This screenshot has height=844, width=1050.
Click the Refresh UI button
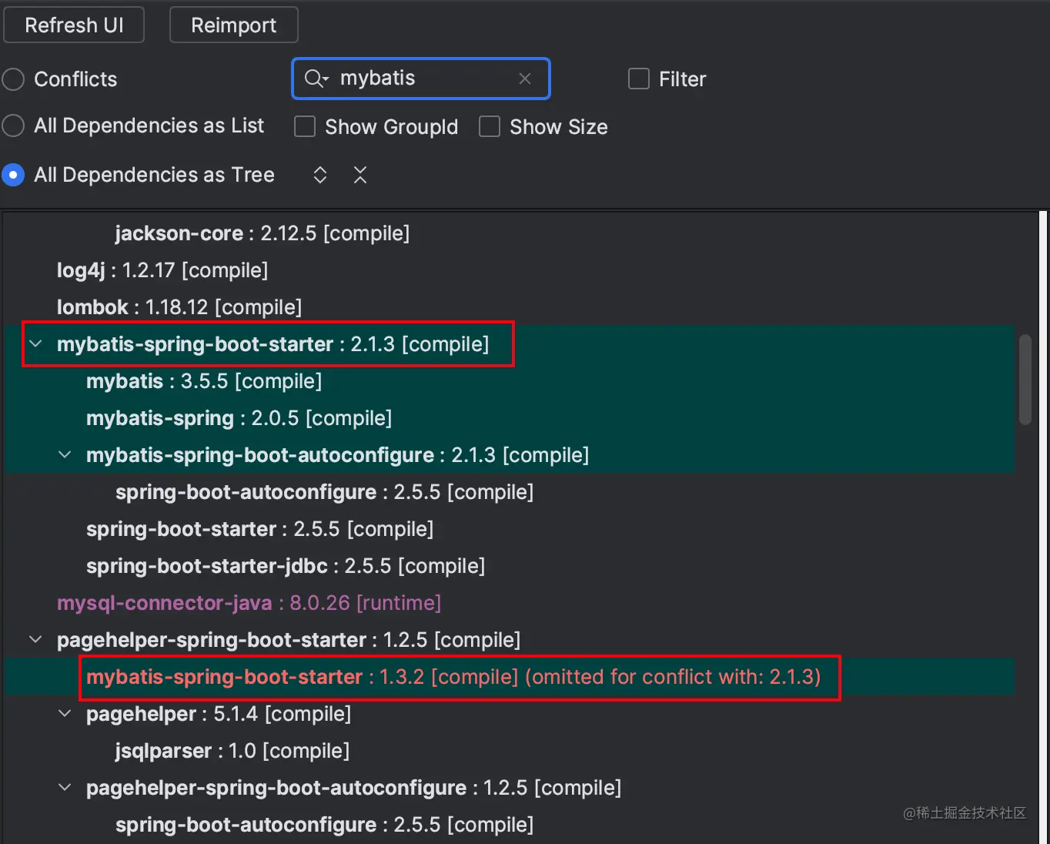[x=74, y=25]
